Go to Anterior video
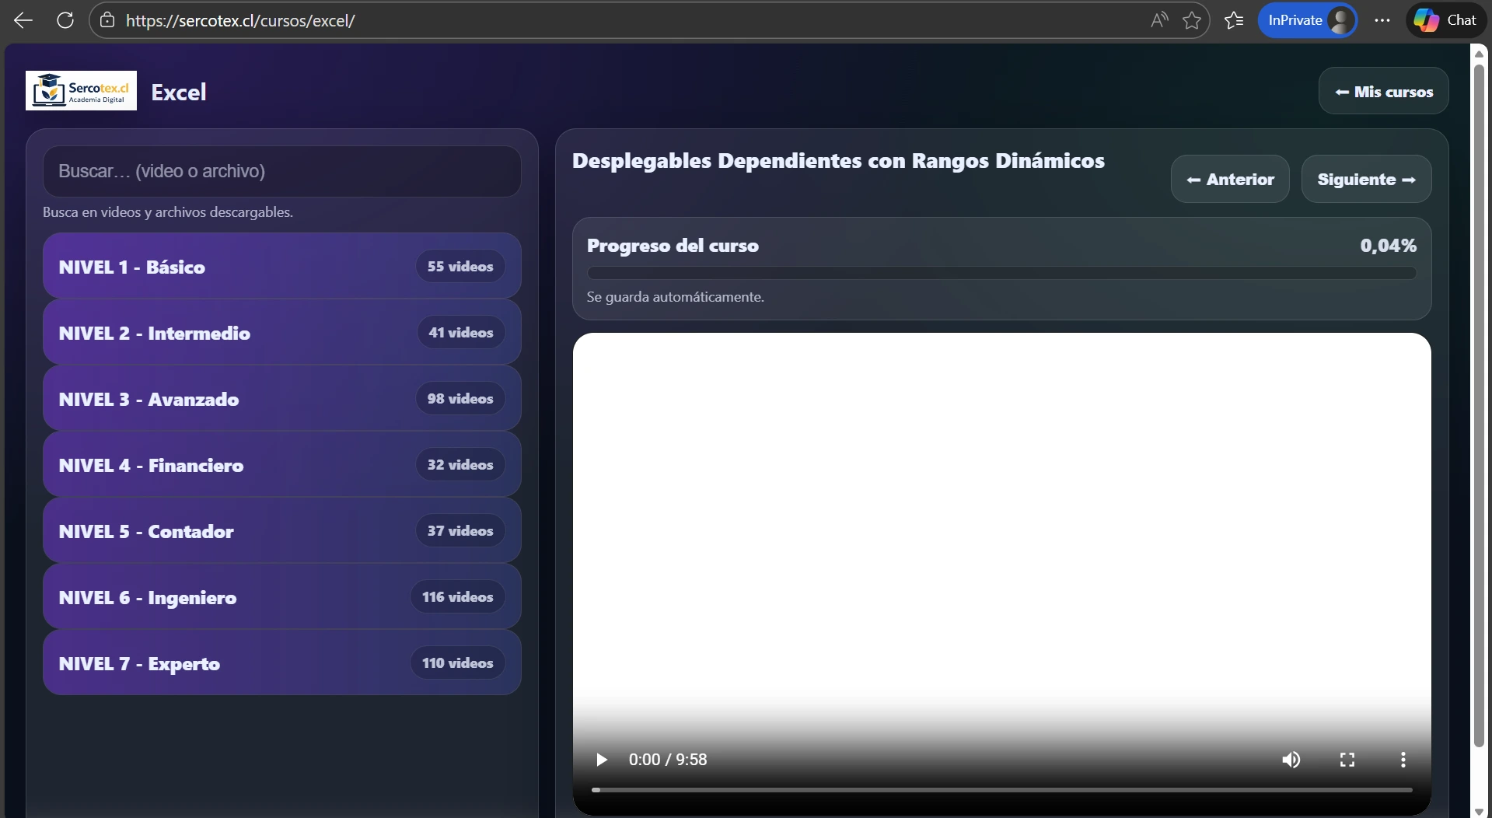 coord(1229,180)
